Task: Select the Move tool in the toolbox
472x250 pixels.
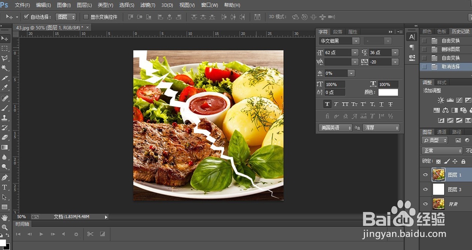Action: coord(5,39)
